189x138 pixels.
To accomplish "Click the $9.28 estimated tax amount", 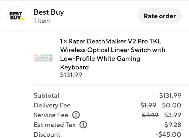I will (173, 125).
